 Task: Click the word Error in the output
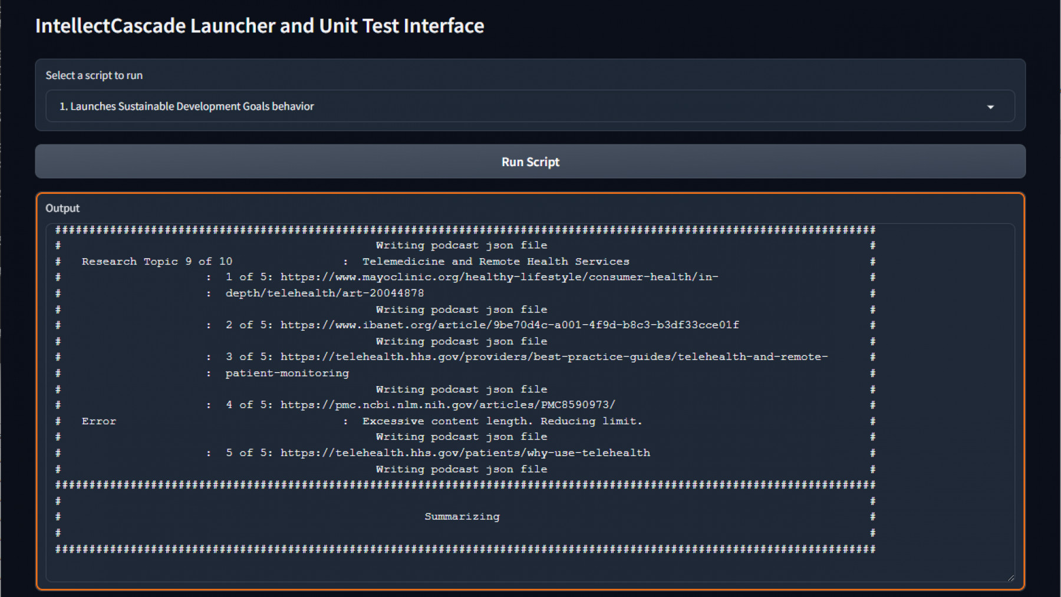98,421
